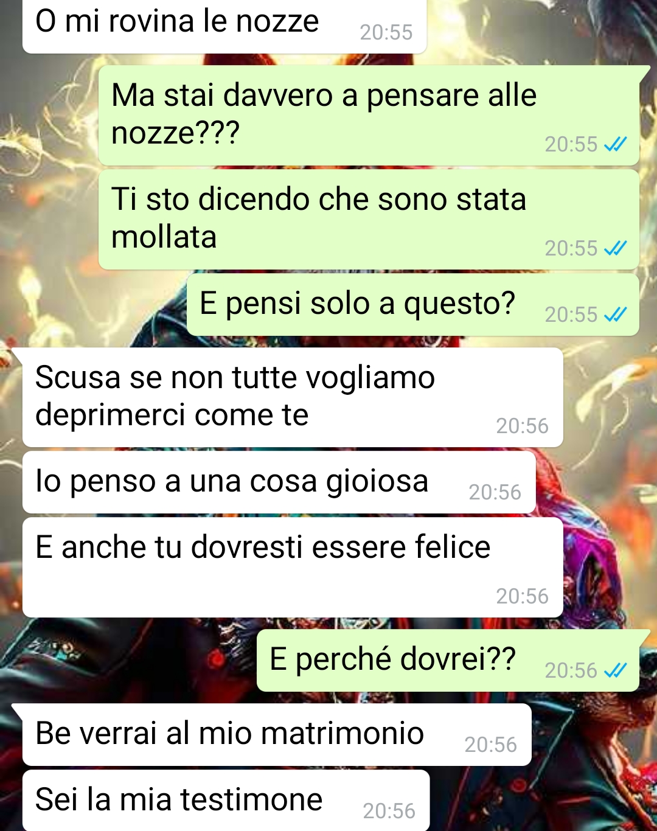Screen dimensions: 657x831
Task: Tap the bubble 'Sei la mia testimone'
Action: point(226,801)
